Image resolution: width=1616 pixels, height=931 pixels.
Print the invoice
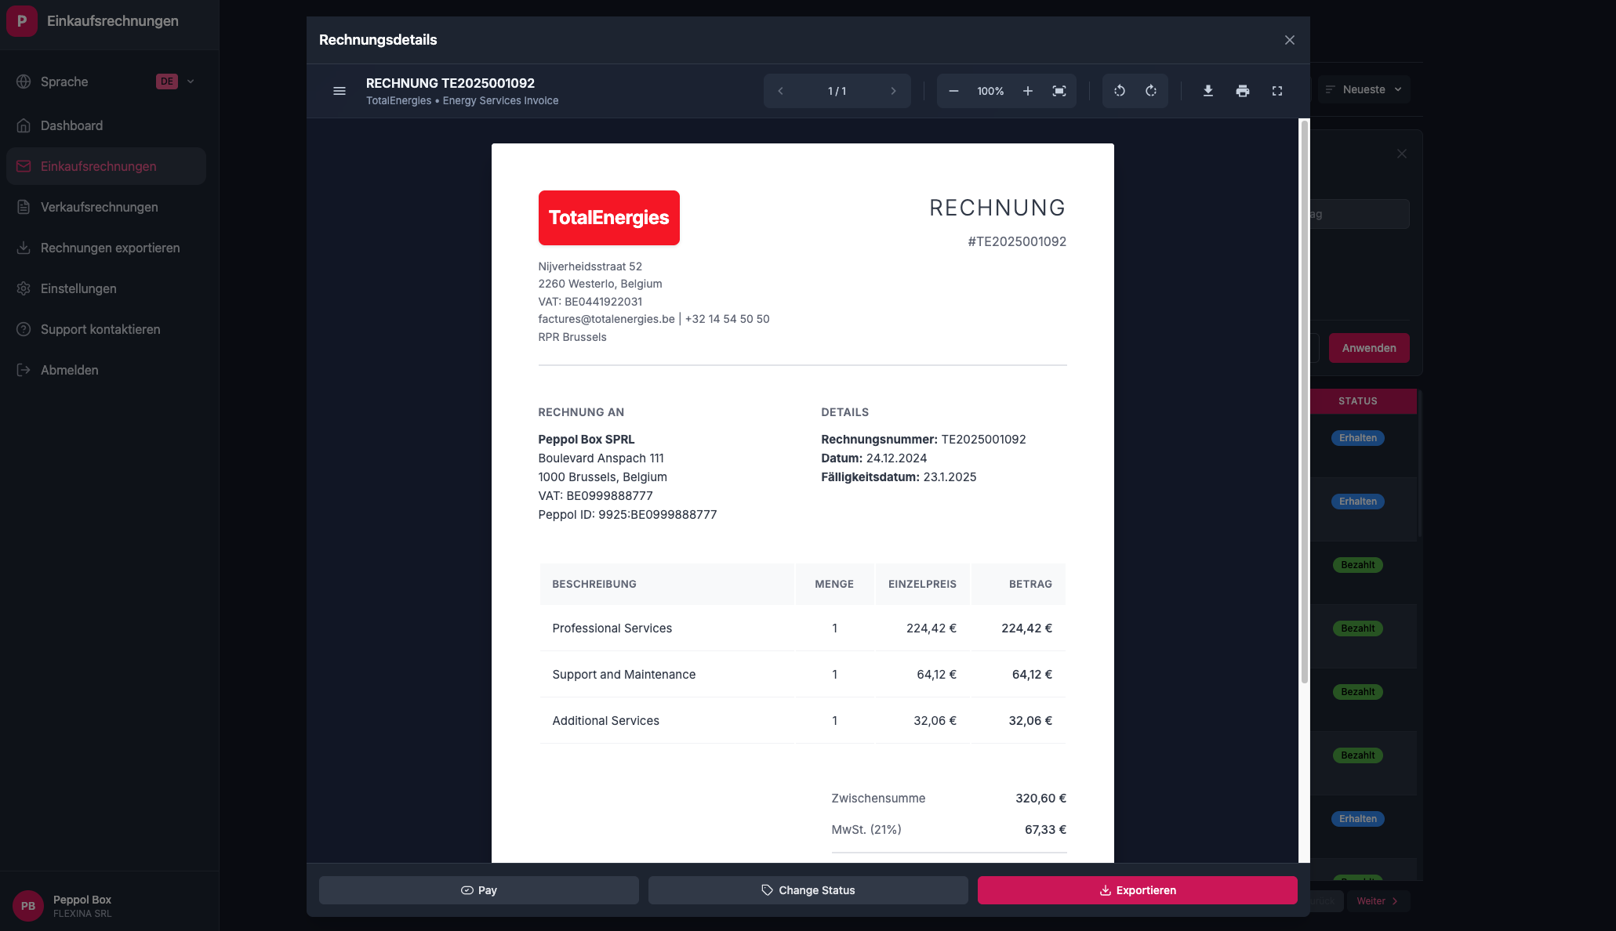click(1243, 91)
